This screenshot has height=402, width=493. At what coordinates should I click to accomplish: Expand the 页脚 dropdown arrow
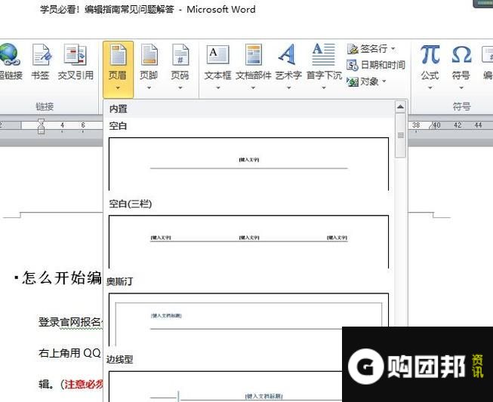(149, 88)
